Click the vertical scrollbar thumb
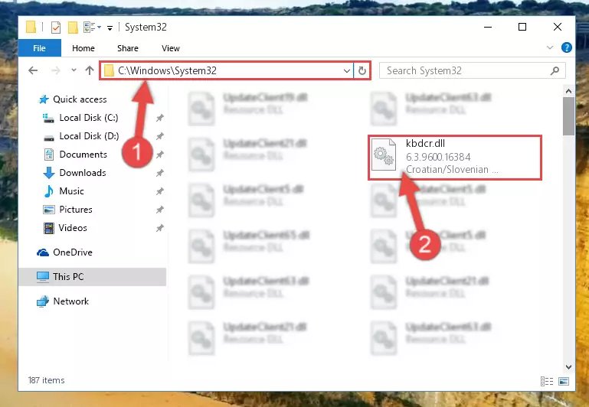This screenshot has height=407, width=589. (x=568, y=116)
